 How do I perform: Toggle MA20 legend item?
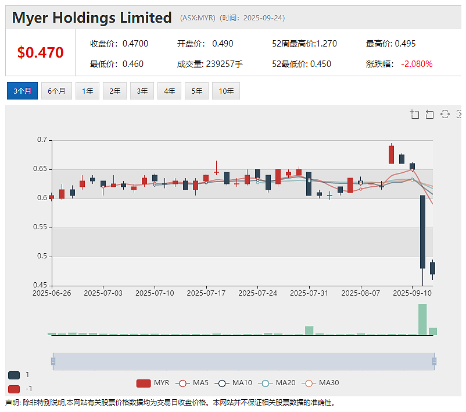click(x=277, y=383)
